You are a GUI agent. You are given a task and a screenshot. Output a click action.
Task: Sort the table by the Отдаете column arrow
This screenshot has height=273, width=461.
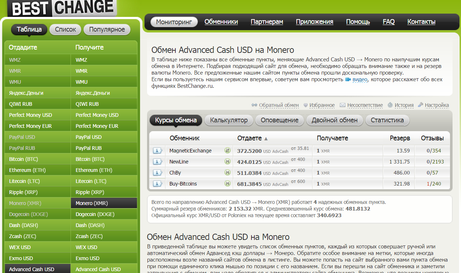tap(266, 139)
